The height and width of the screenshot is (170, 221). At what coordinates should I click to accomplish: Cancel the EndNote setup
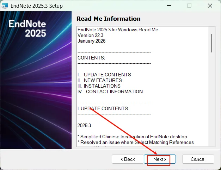(198, 159)
